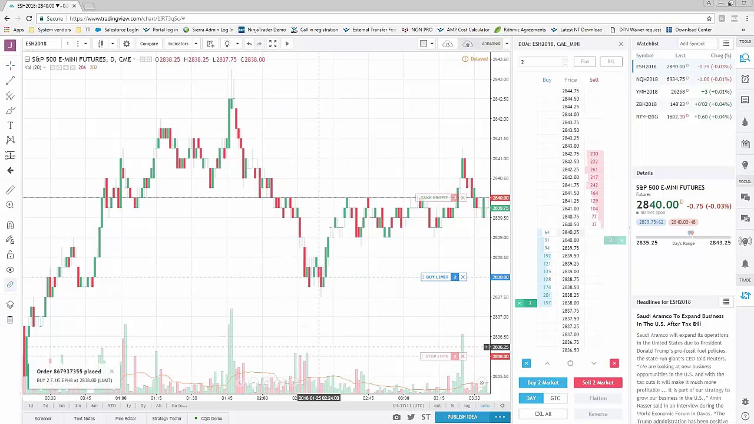The image size is (754, 424).
Task: Select the trend line drawing tool
Action: point(10,80)
